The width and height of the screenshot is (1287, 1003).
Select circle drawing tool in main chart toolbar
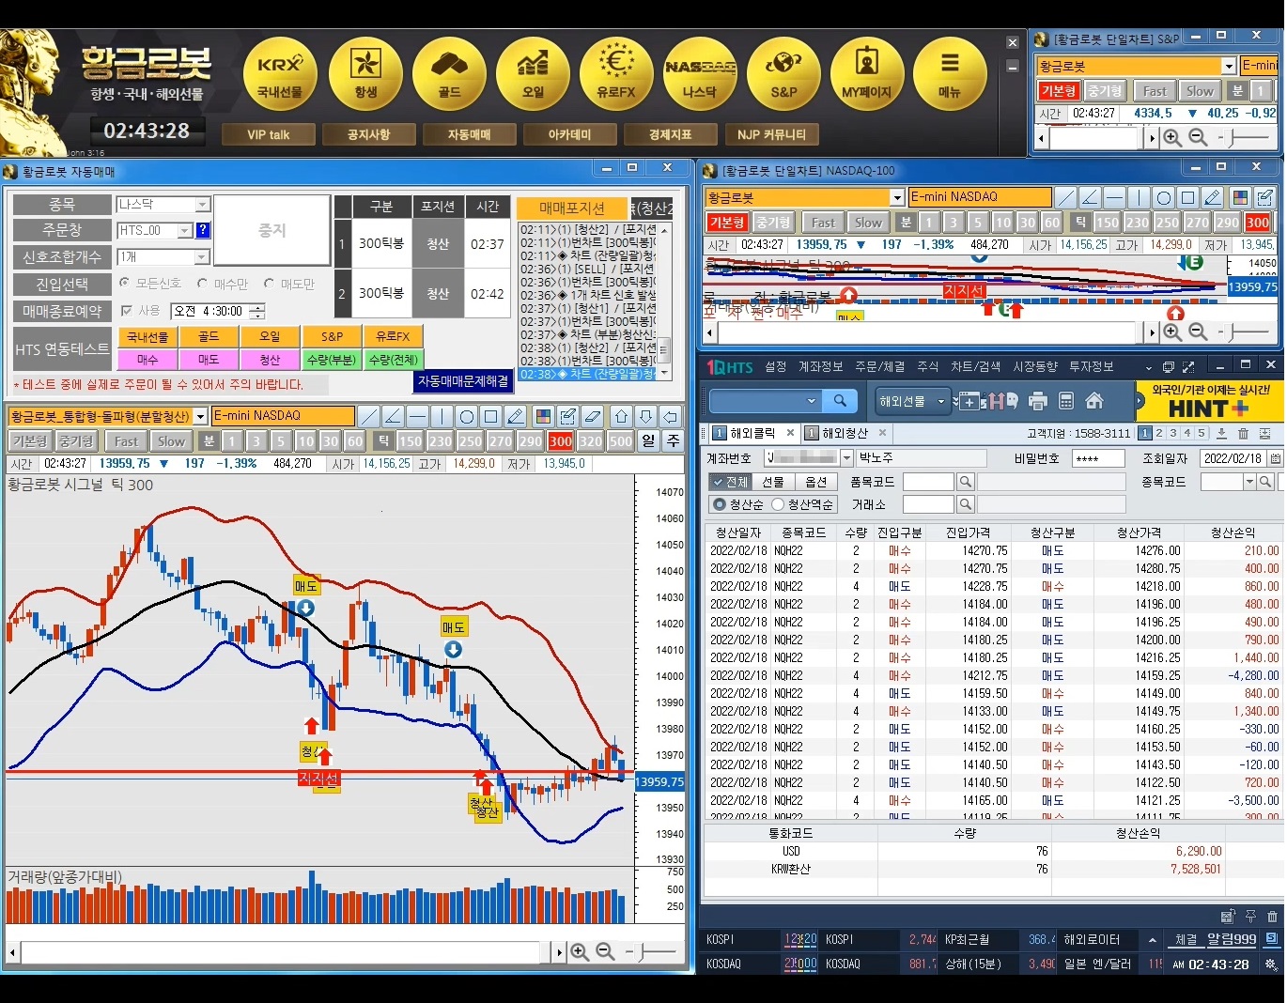pos(467,416)
